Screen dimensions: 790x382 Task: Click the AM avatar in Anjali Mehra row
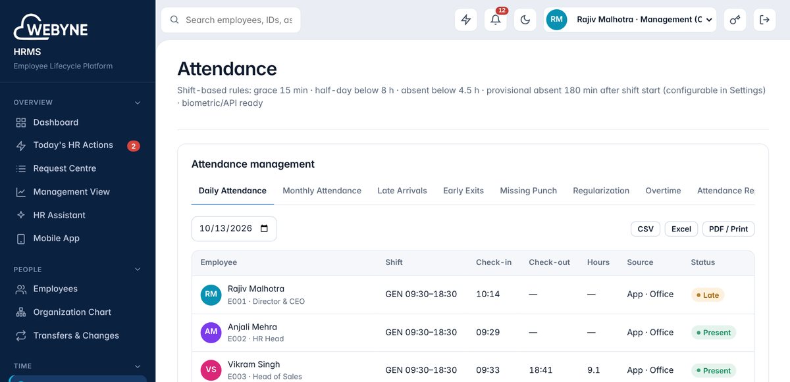pos(211,332)
